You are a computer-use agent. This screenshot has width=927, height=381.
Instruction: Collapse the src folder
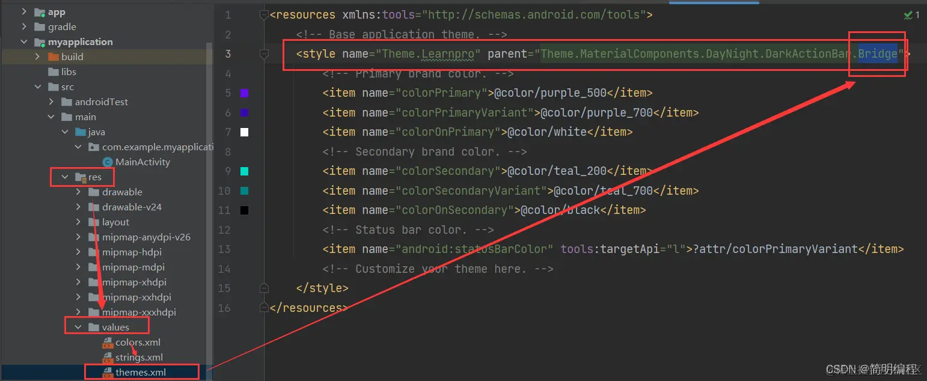click(37, 87)
